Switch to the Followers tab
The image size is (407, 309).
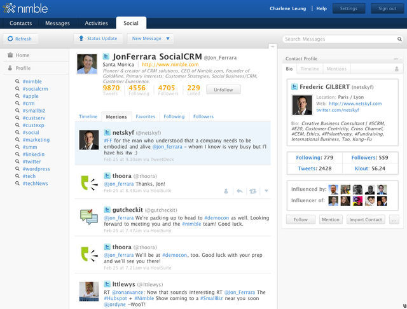[x=203, y=116]
